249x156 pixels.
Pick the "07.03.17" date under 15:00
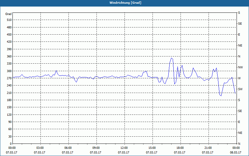pos(152,153)
